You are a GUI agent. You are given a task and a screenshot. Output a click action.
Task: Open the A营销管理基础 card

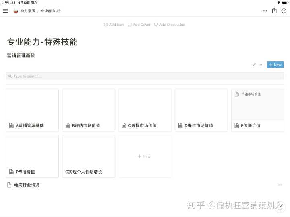tap(32, 110)
